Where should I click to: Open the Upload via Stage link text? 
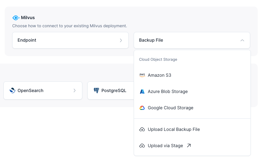[165, 146]
